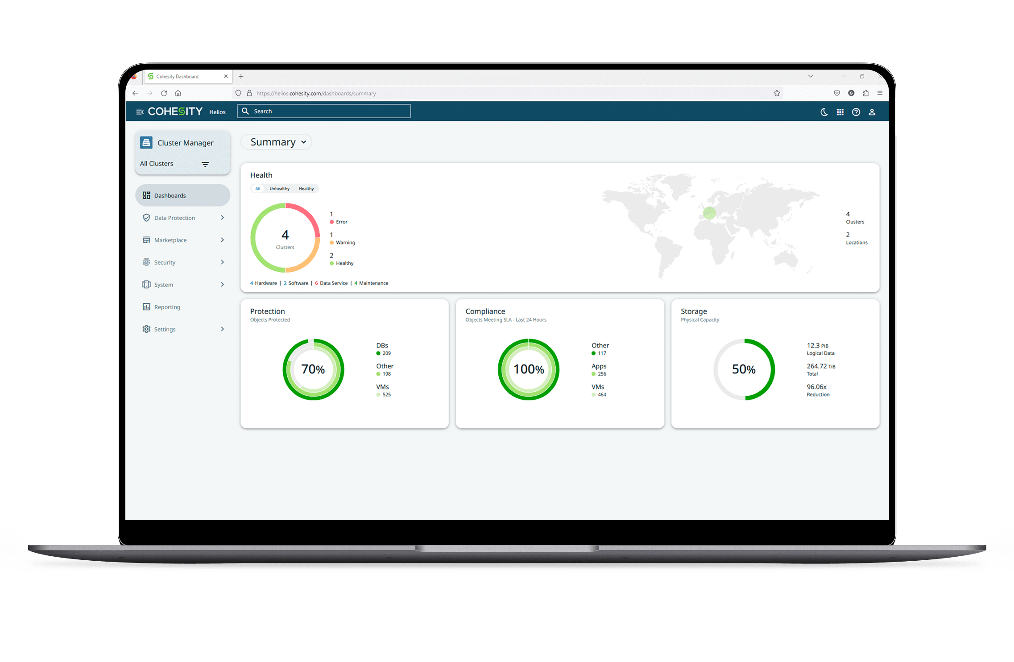The image size is (1014, 662).
Task: Open the apps grid icon
Action: [840, 112]
